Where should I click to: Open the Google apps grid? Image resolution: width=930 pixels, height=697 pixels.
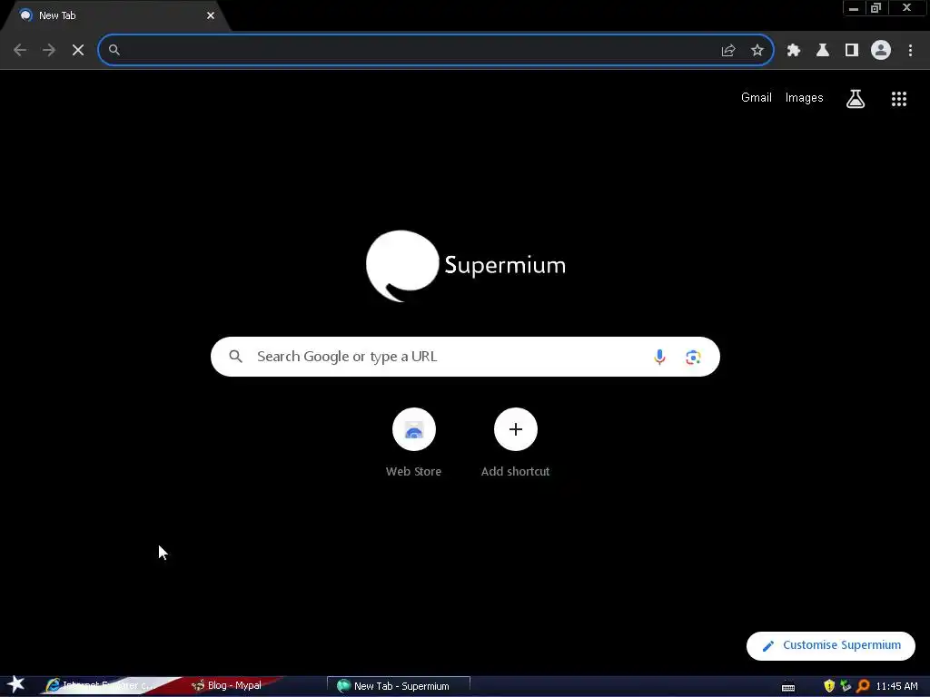[899, 99]
